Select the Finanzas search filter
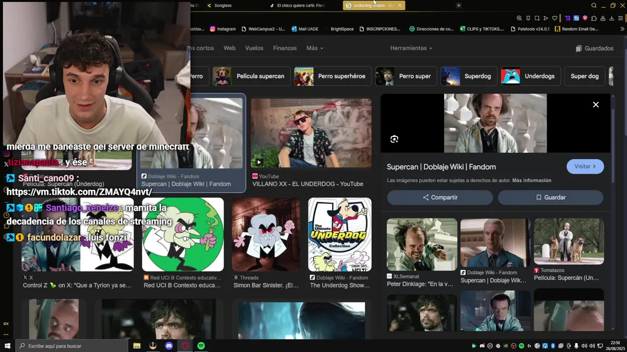 pyautogui.click(x=285, y=48)
